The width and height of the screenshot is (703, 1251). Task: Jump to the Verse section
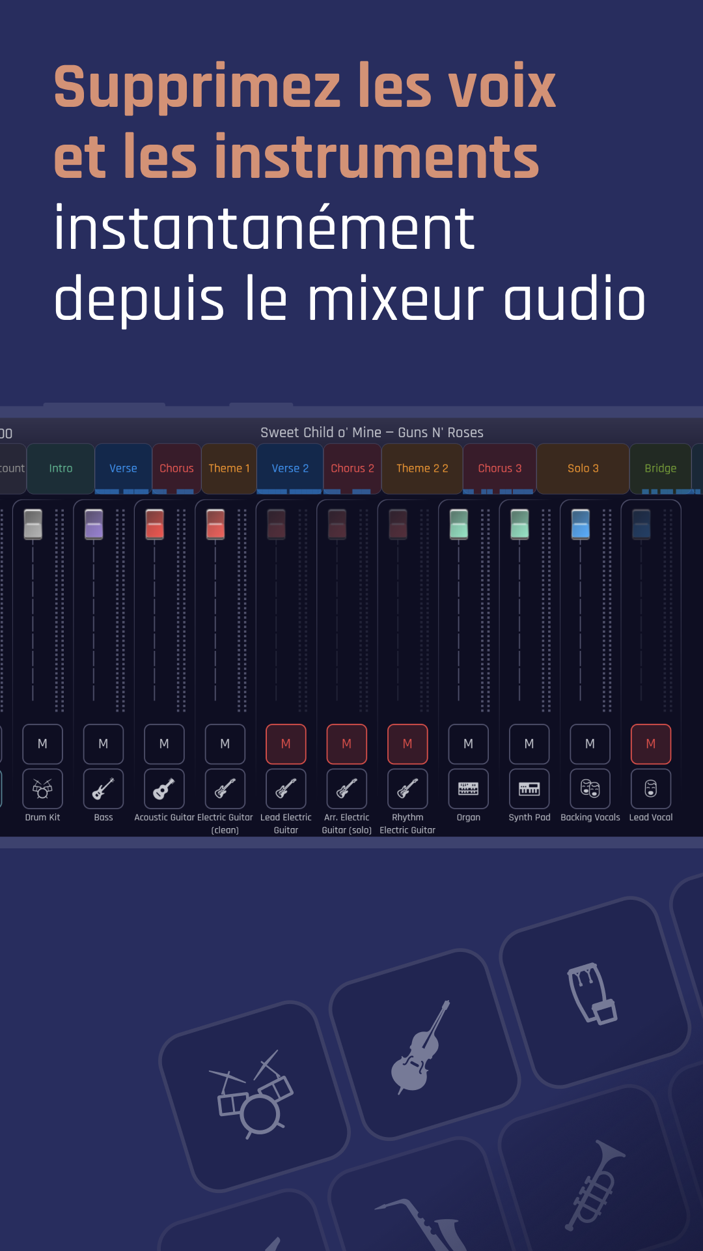click(123, 468)
